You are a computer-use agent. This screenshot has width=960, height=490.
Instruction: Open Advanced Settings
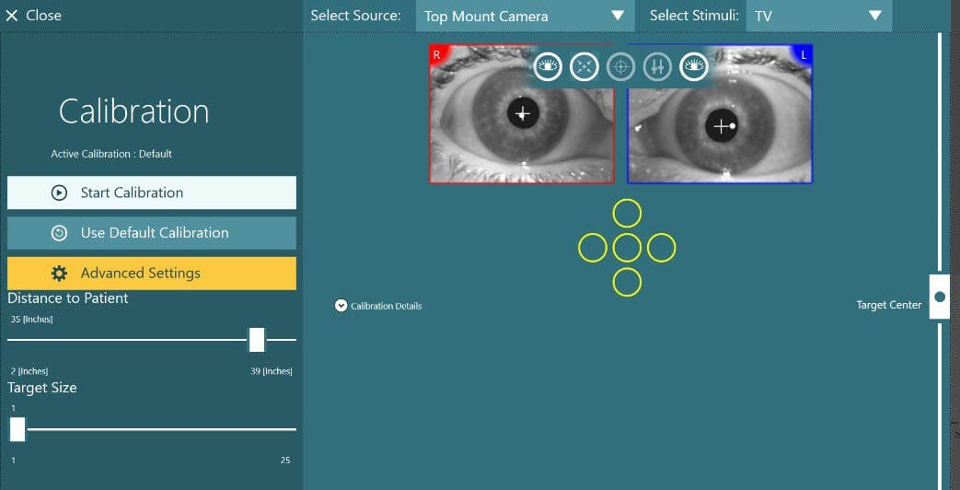152,274
